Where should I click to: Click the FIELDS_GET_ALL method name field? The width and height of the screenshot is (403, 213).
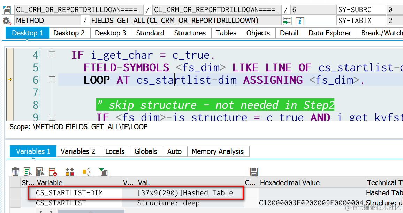click(185, 21)
